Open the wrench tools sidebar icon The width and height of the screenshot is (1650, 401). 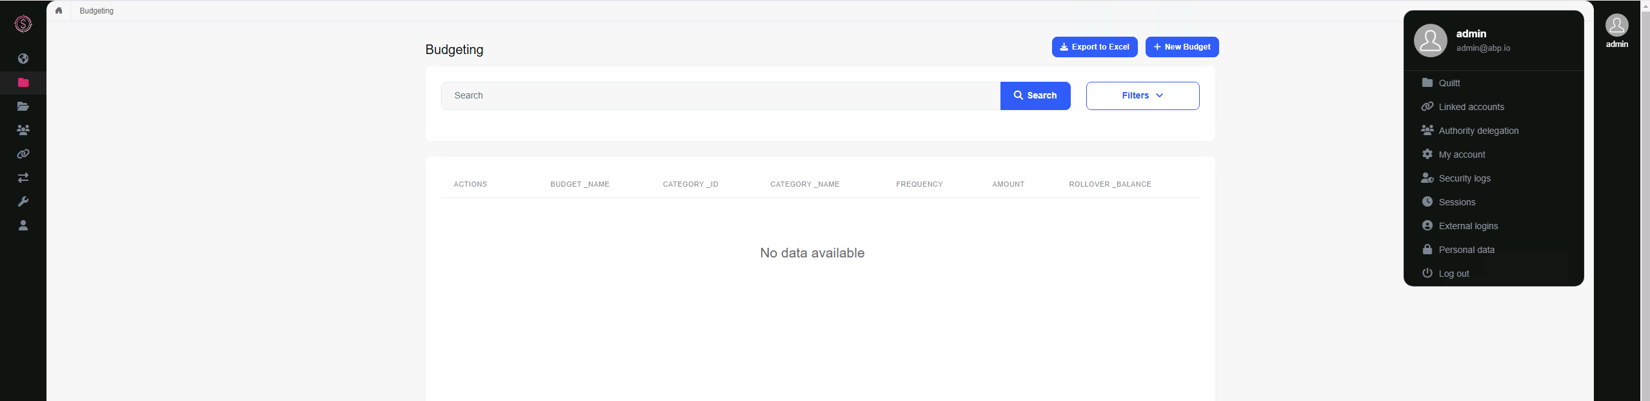point(23,201)
